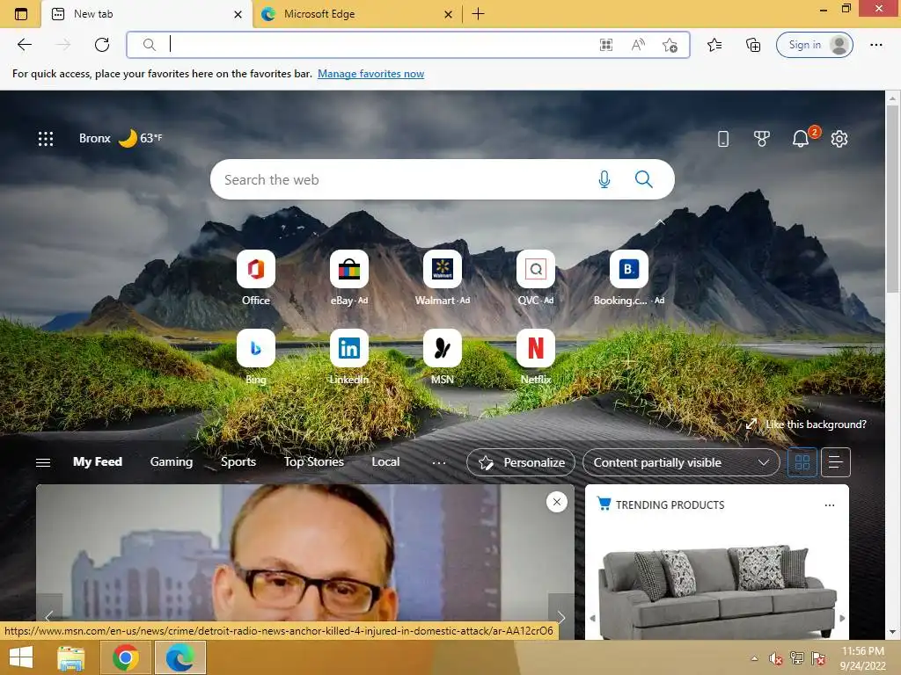Open Manage favorites now link

370,74
